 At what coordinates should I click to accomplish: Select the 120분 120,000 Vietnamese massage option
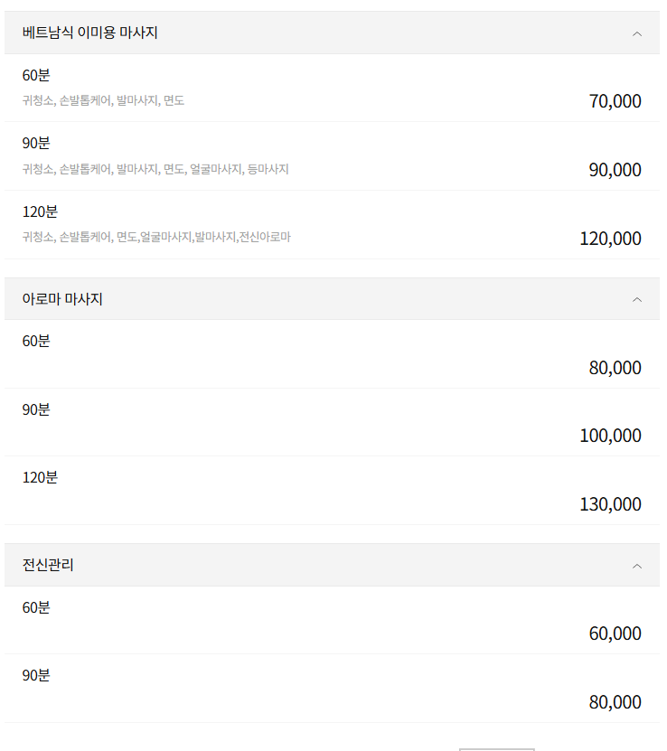pos(333,224)
